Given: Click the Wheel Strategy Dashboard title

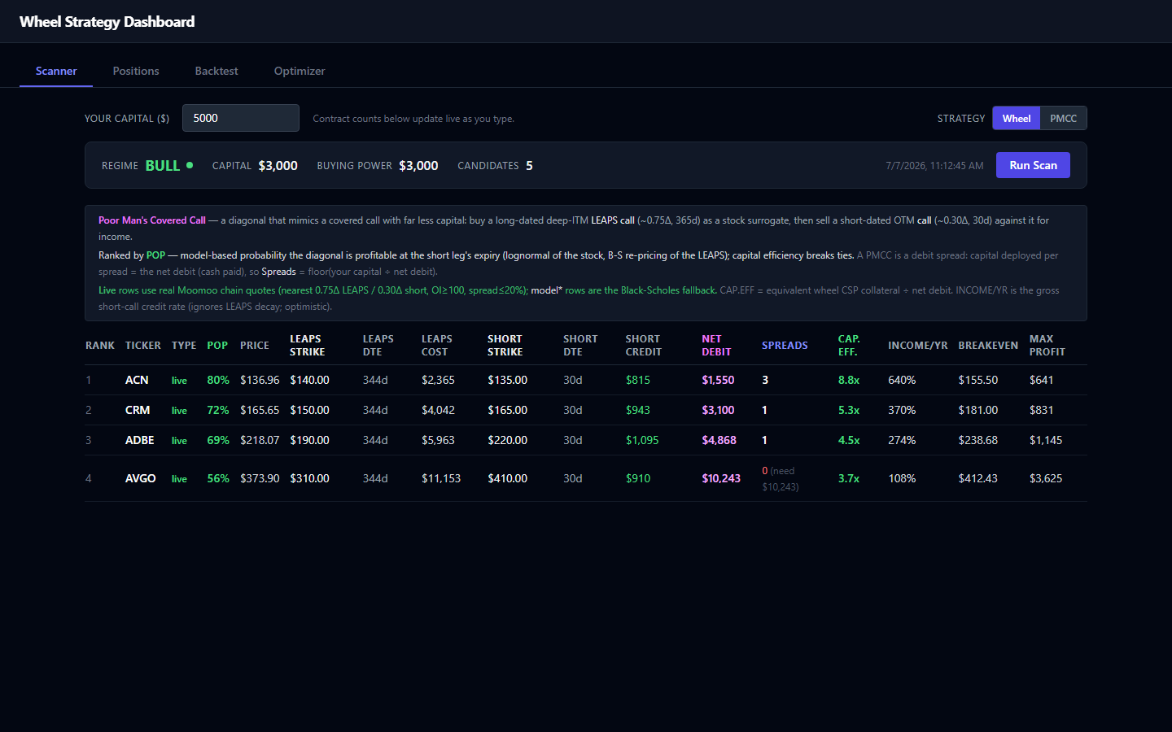Looking at the screenshot, I should [x=107, y=21].
